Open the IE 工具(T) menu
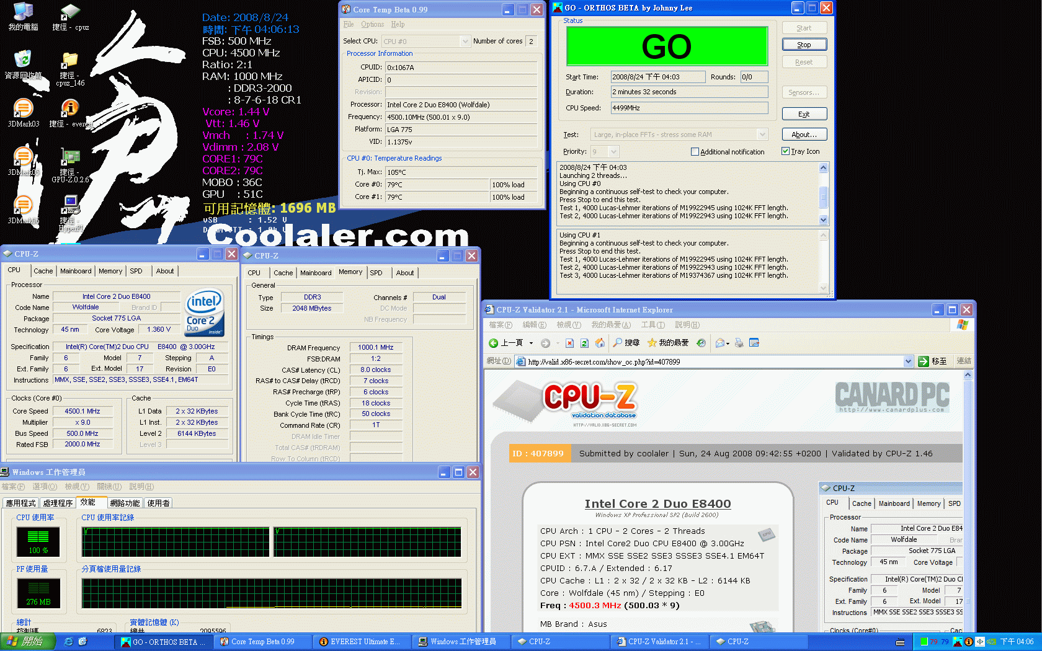This screenshot has height=651, width=1042. (652, 325)
